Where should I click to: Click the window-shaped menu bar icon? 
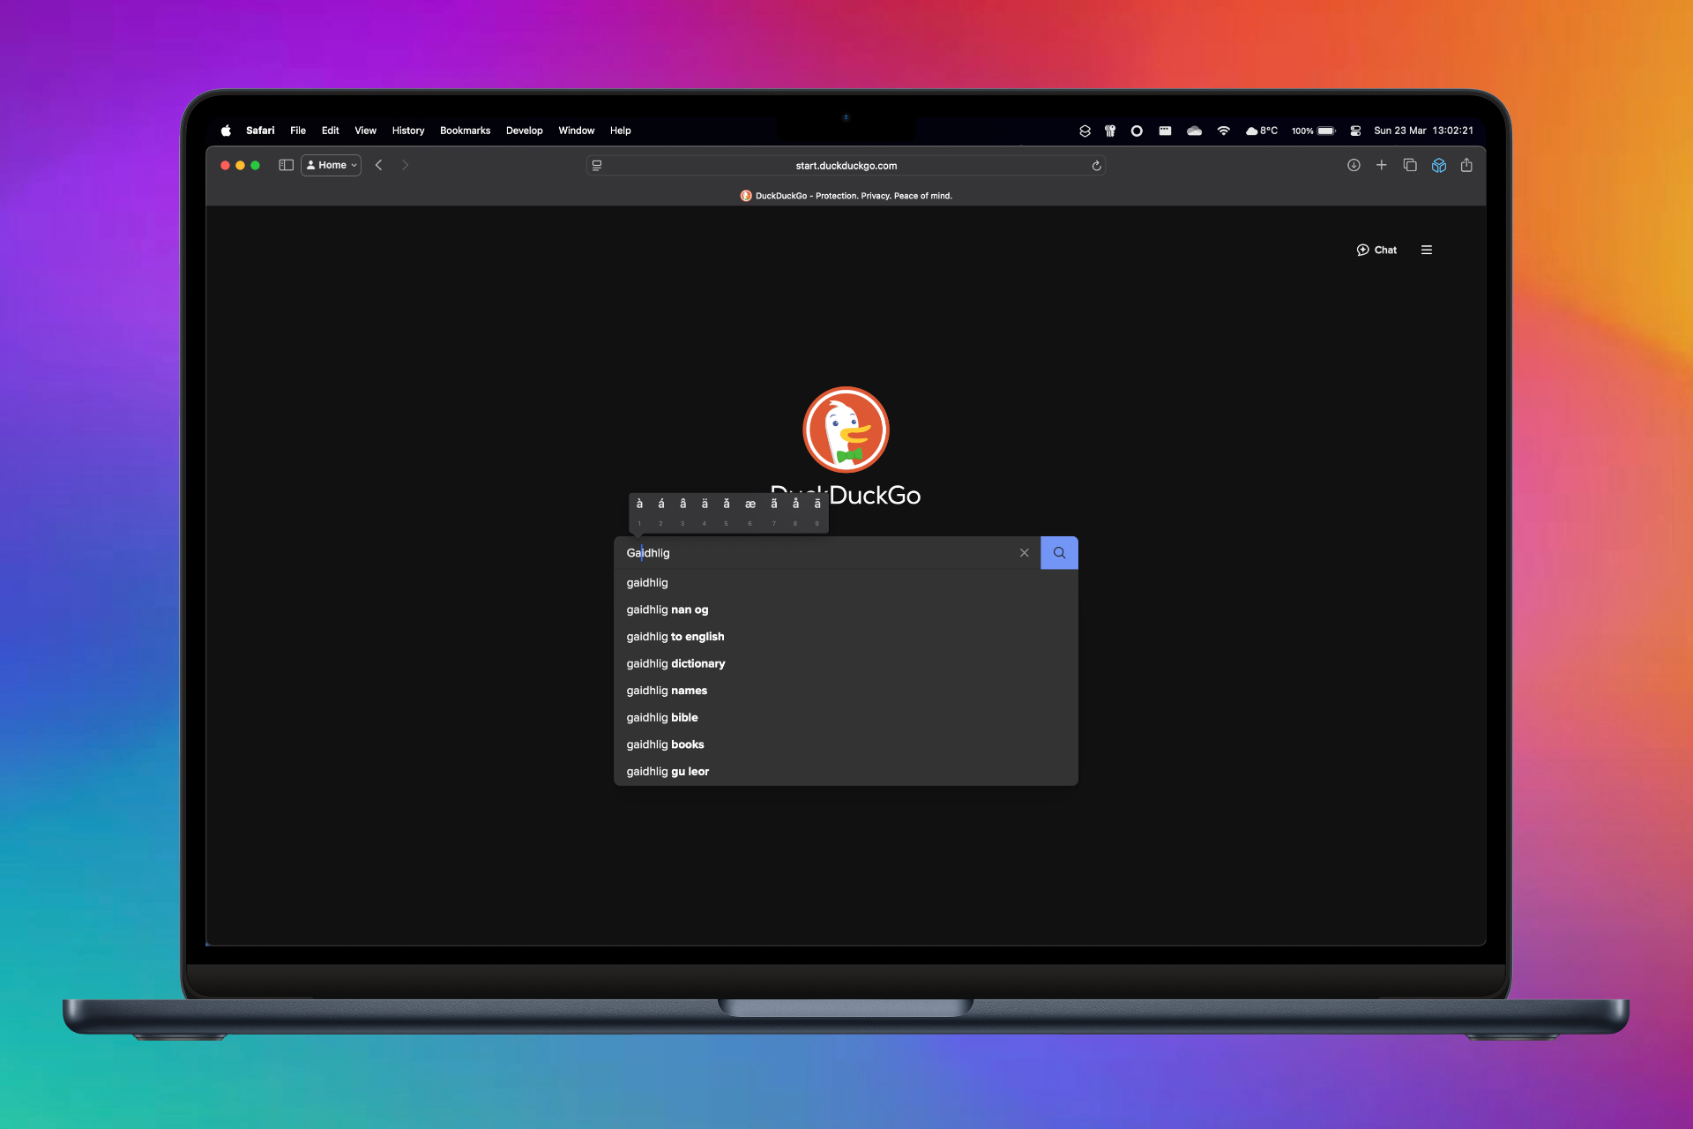[x=1165, y=131]
